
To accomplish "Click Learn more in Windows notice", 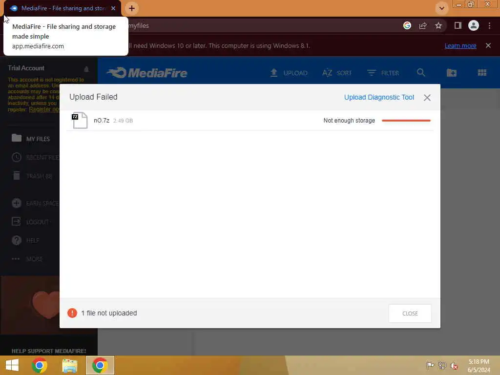I will click(x=460, y=45).
